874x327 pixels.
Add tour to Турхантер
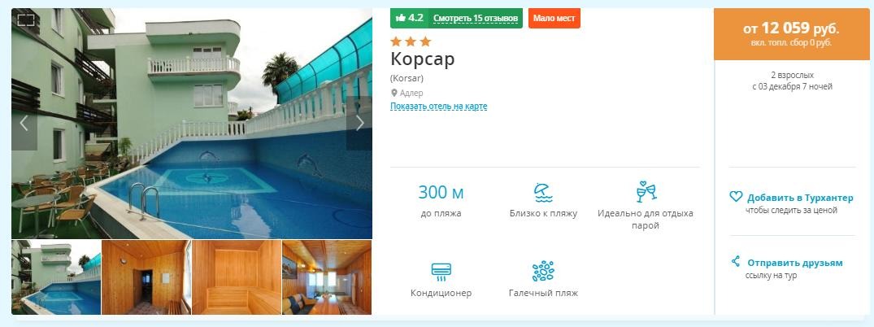(800, 198)
